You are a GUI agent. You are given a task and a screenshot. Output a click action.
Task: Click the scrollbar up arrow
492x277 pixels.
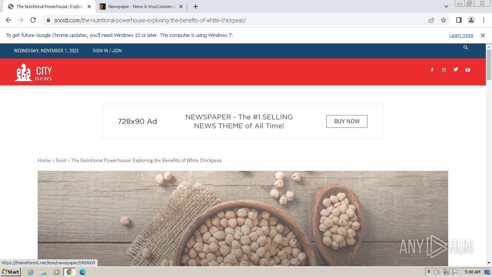pyautogui.click(x=489, y=46)
